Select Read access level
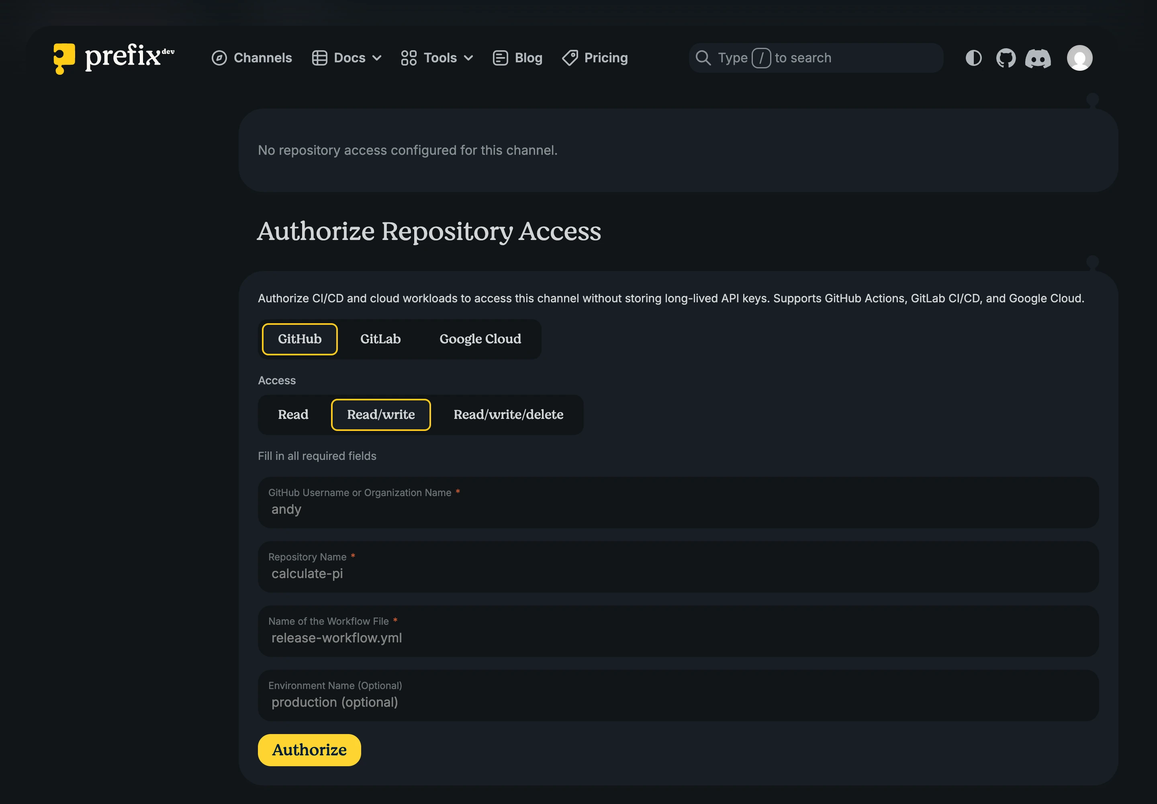Image resolution: width=1157 pixels, height=804 pixels. coord(293,414)
